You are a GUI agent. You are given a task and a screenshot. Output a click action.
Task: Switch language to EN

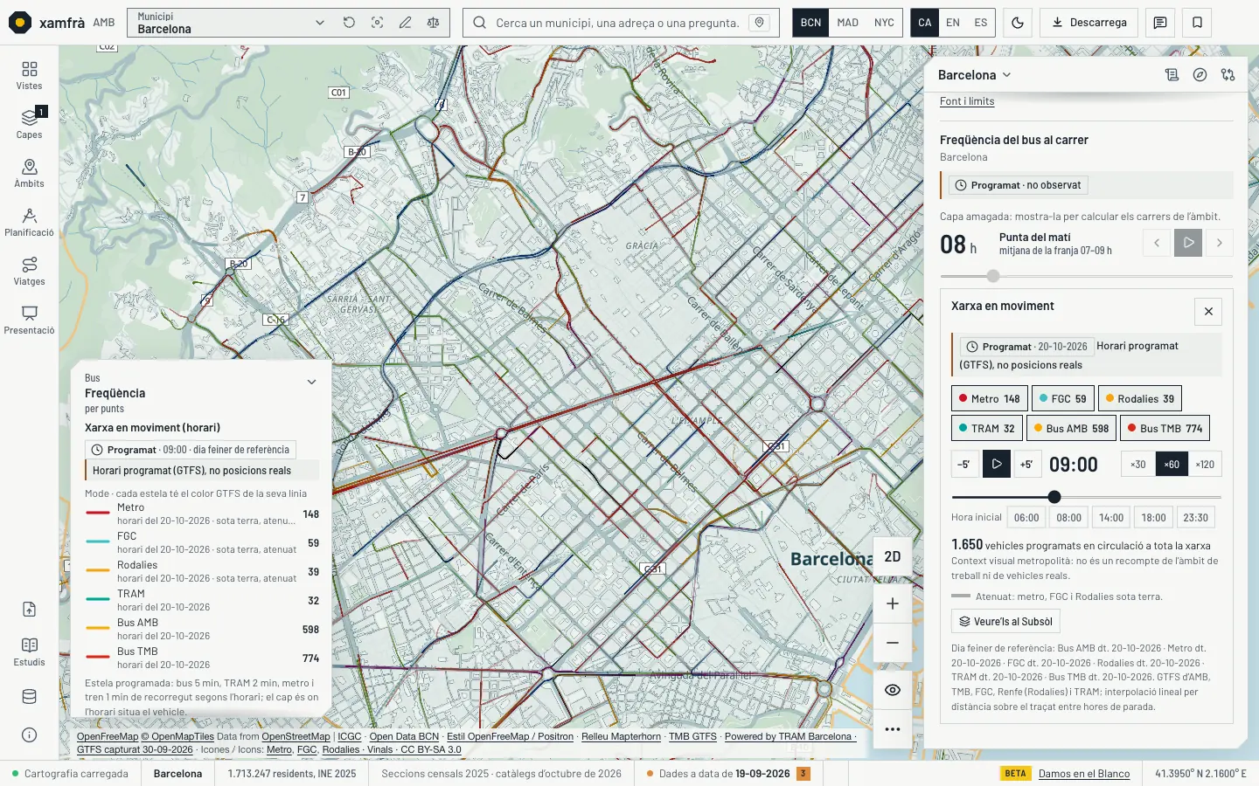coord(953,23)
